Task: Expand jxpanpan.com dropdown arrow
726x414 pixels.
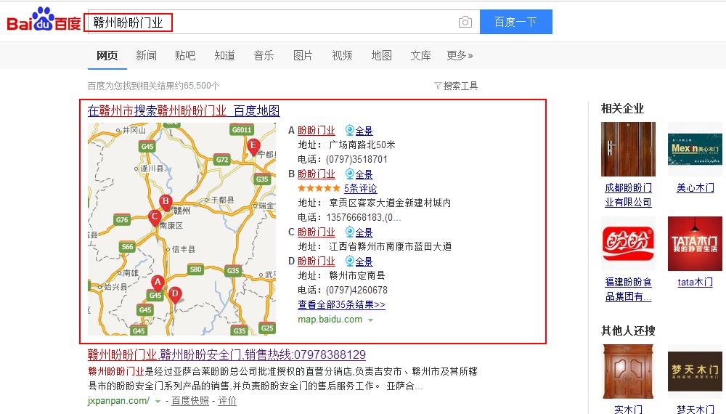Action: coord(158,402)
